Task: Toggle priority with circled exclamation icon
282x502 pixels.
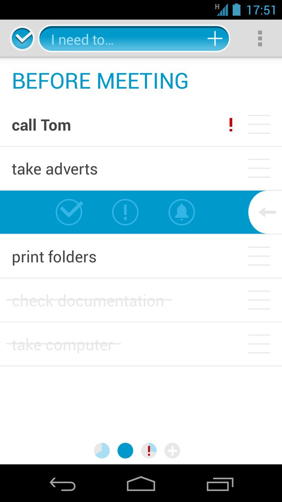Action: (x=125, y=212)
